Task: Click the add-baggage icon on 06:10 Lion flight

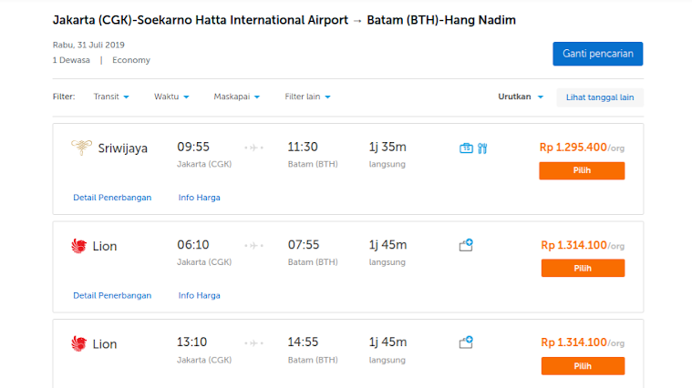Action: (x=466, y=245)
